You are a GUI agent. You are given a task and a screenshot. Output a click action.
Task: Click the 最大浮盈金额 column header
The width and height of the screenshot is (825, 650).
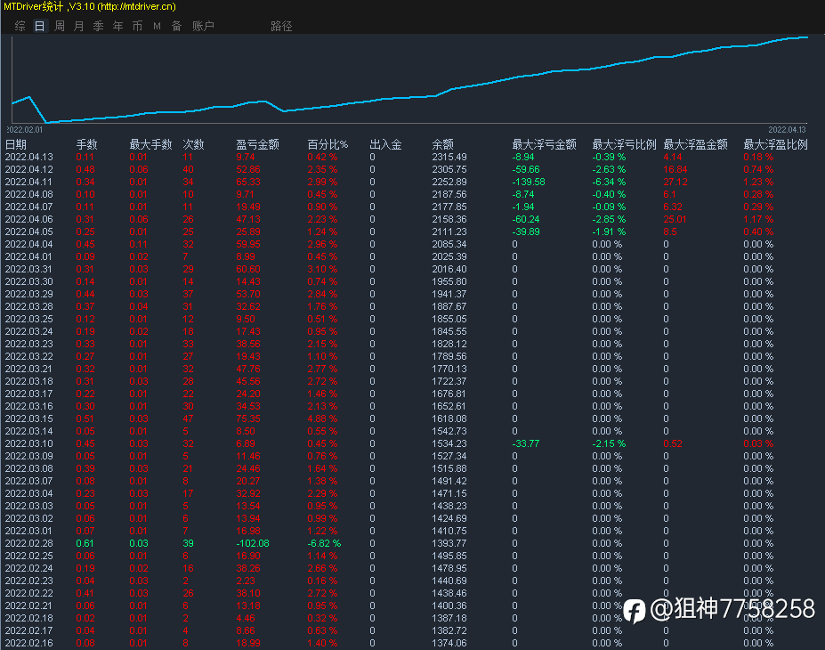click(x=695, y=144)
